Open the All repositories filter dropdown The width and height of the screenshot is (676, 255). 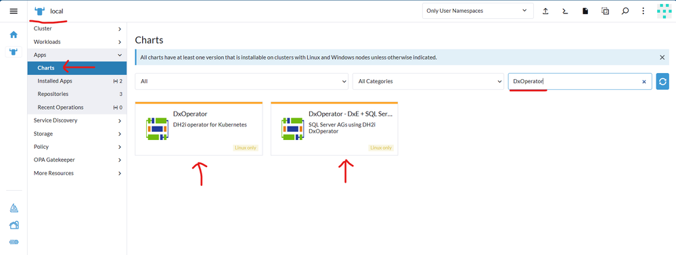click(x=242, y=81)
